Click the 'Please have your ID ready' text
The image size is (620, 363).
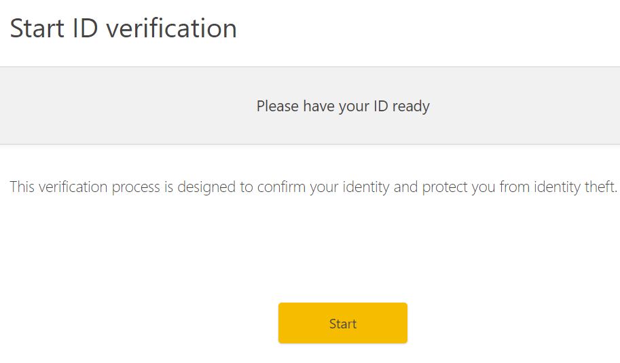[343, 107]
